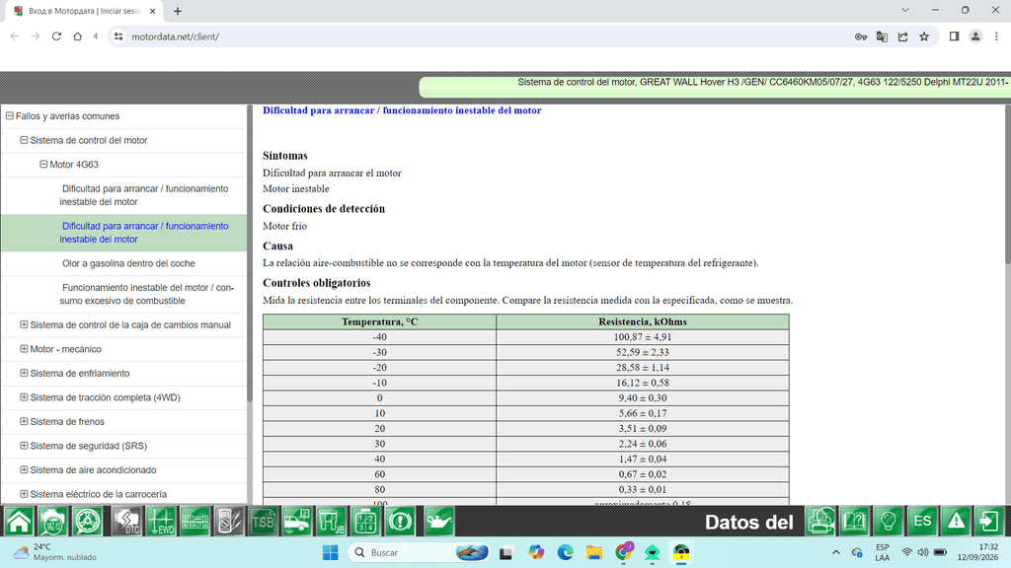The width and height of the screenshot is (1011, 568).
Task: Click the taskbar Buscar search box
Action: 419,552
